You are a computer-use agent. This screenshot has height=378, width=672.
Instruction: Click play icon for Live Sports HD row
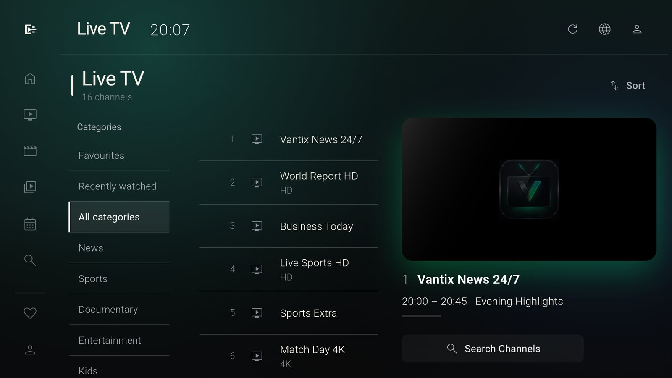(257, 269)
